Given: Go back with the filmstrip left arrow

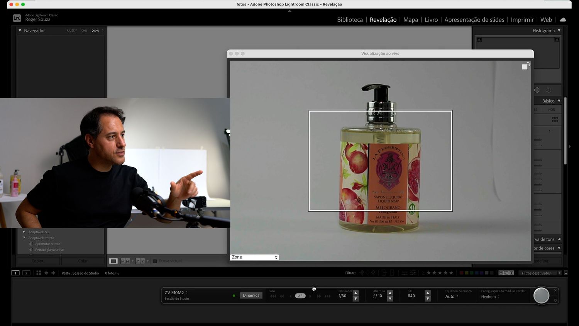Looking at the screenshot, I should (x=46, y=273).
